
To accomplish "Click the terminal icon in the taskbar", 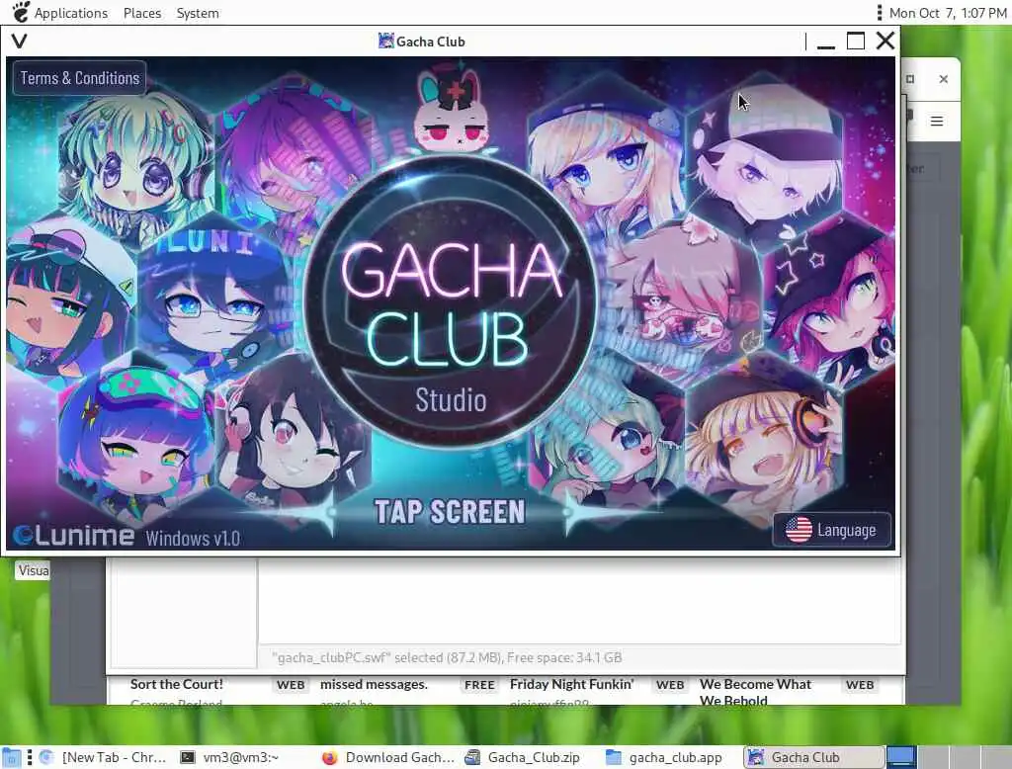I will (x=187, y=757).
